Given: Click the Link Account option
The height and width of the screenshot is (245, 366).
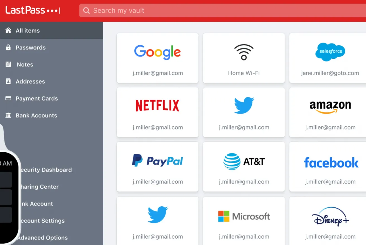Looking at the screenshot, I should coord(37,204).
